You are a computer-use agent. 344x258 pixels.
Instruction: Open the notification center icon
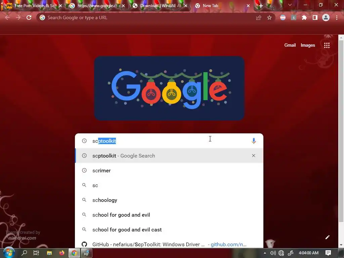tap(328, 253)
